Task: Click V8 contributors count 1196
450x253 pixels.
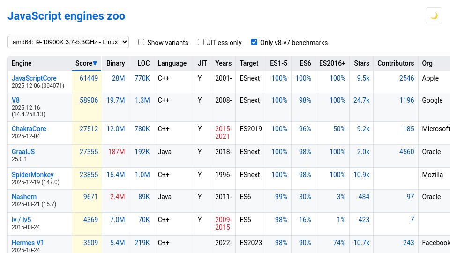Action: coord(407,100)
